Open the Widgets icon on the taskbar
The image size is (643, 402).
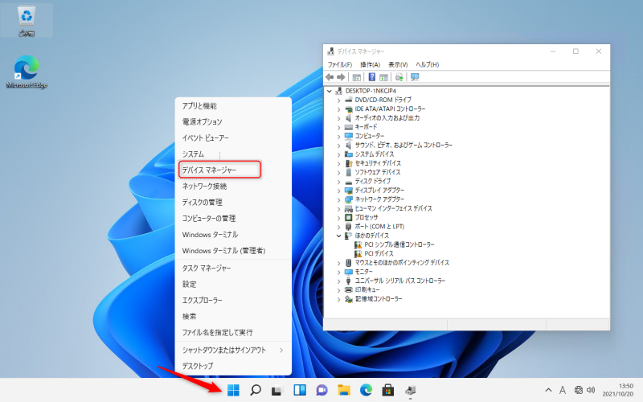tap(300, 390)
